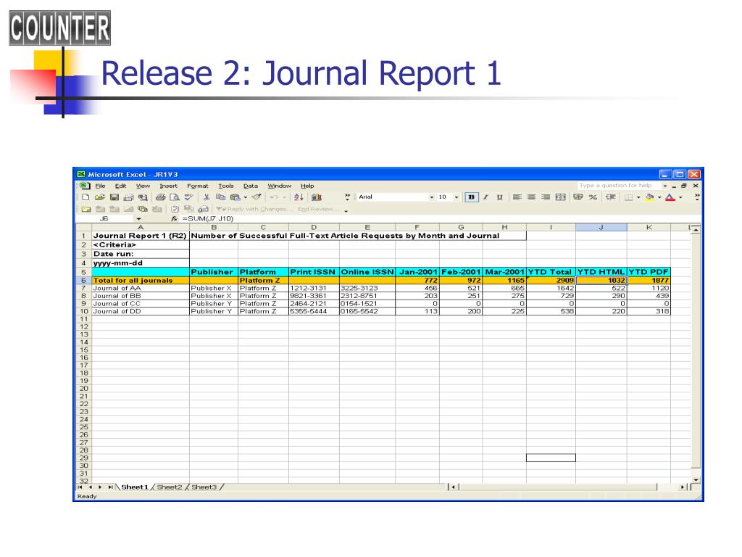Open the Format menu

pyautogui.click(x=197, y=186)
